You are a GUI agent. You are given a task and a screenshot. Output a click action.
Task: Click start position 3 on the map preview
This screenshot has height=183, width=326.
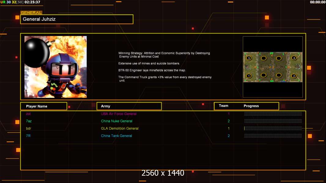pos(249,58)
